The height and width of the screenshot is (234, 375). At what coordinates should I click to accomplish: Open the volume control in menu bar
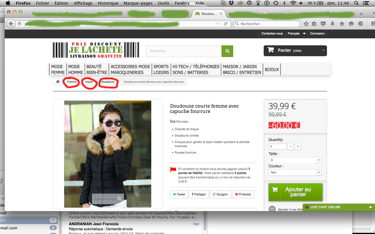(301, 3)
